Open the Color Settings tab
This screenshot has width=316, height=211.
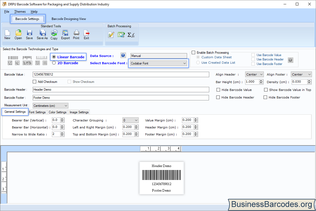(57, 112)
